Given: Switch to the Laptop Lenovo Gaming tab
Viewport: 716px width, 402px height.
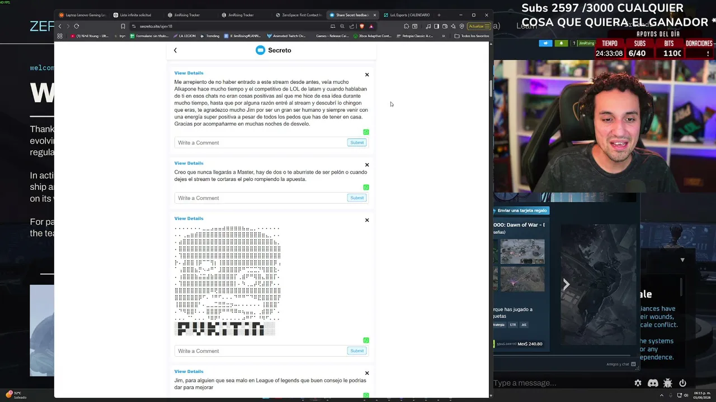Looking at the screenshot, I should point(83,15).
